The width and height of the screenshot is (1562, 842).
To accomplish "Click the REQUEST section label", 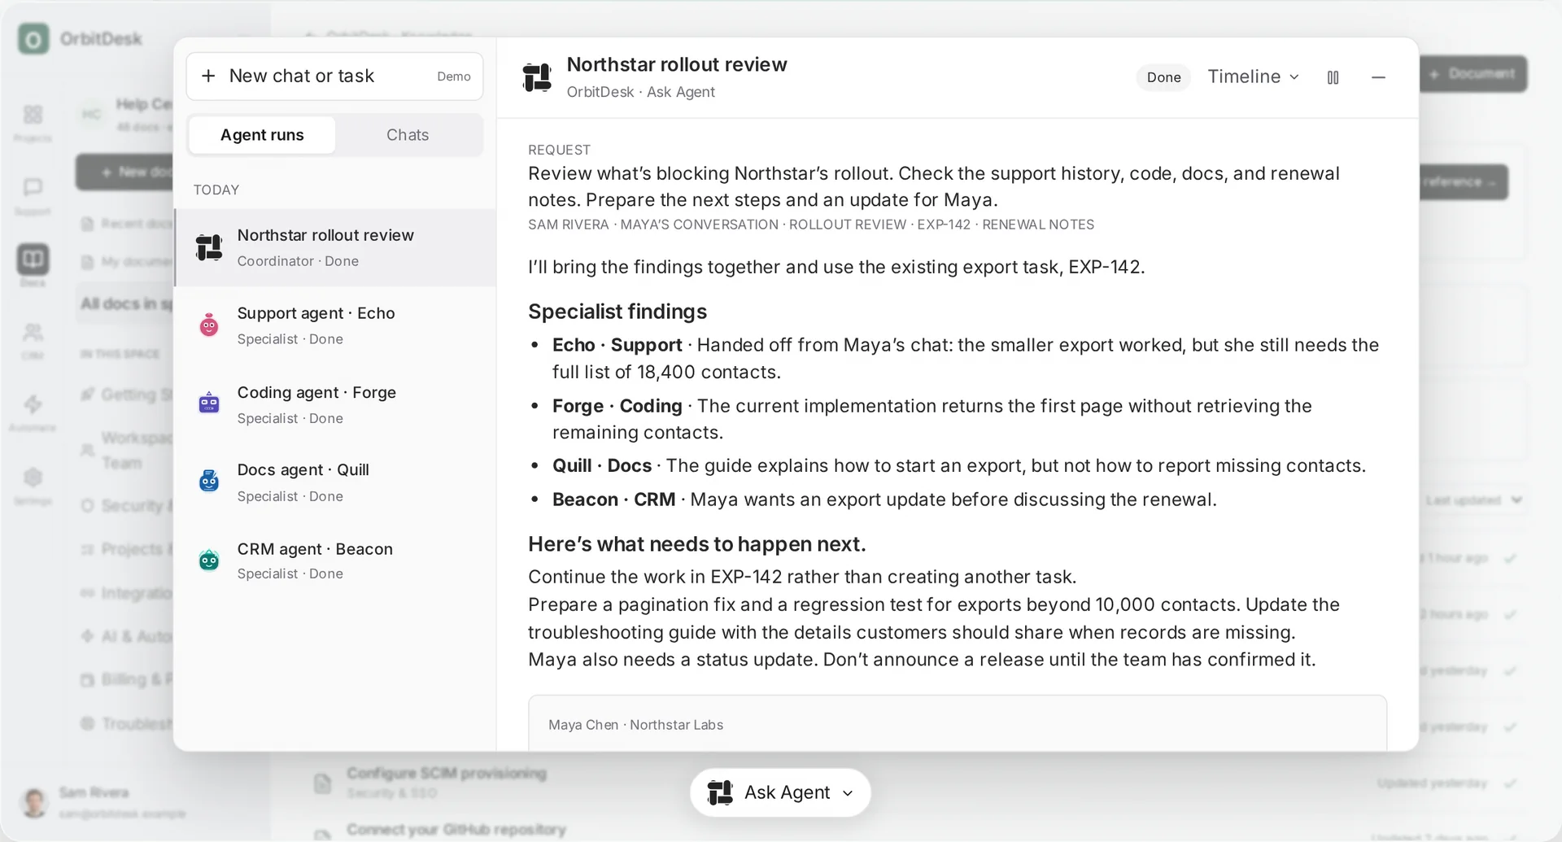I will 559,150.
